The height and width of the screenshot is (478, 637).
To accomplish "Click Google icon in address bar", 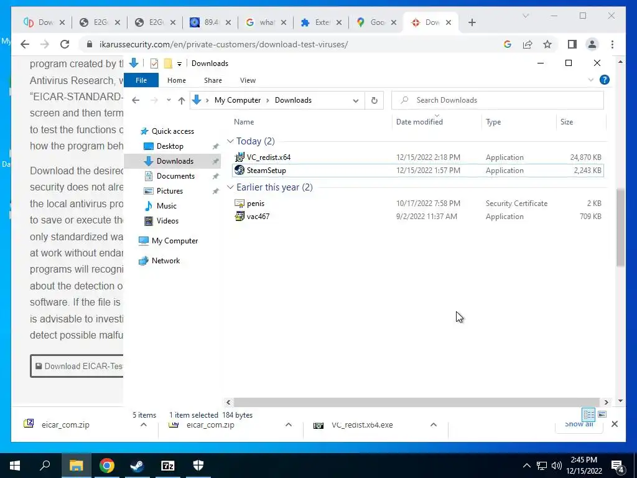I will (508, 44).
